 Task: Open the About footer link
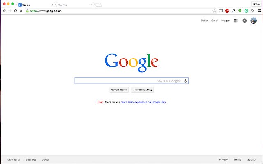46,159
